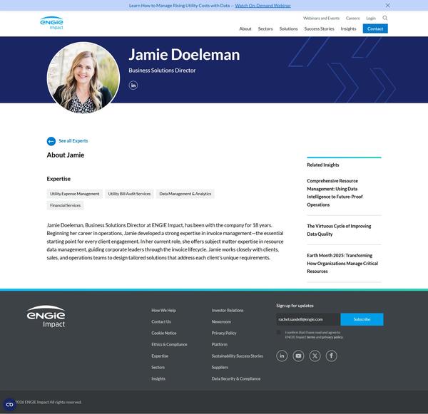428x414 pixels.
Task: Open Jamie Doeleman's LinkedIn profile icon
Action: click(133, 86)
